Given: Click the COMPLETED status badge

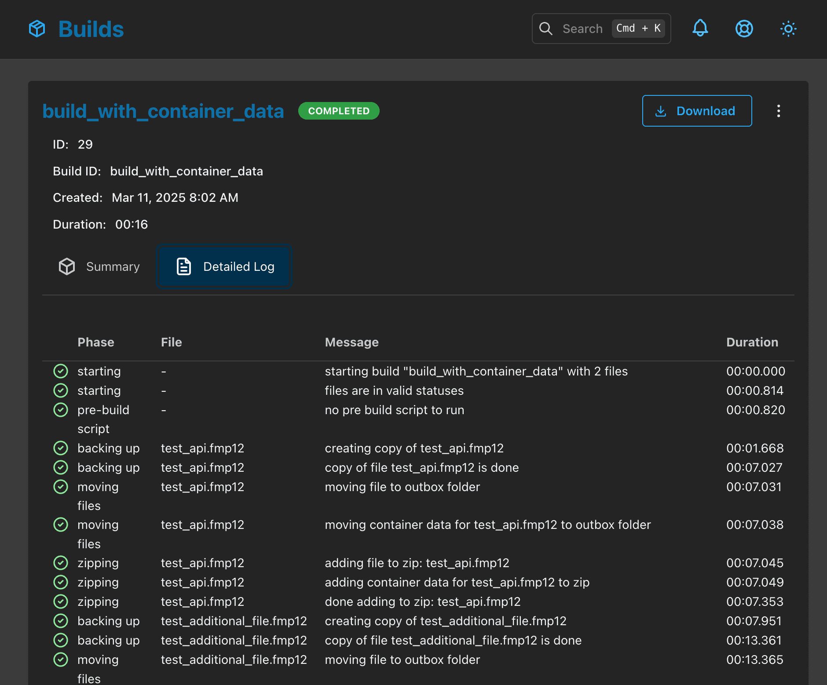Looking at the screenshot, I should 339,111.
